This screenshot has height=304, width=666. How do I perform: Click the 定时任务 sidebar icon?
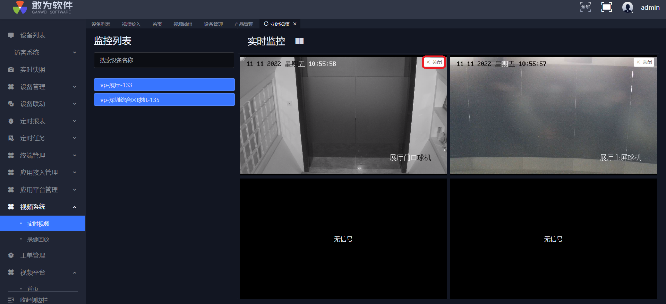11,138
